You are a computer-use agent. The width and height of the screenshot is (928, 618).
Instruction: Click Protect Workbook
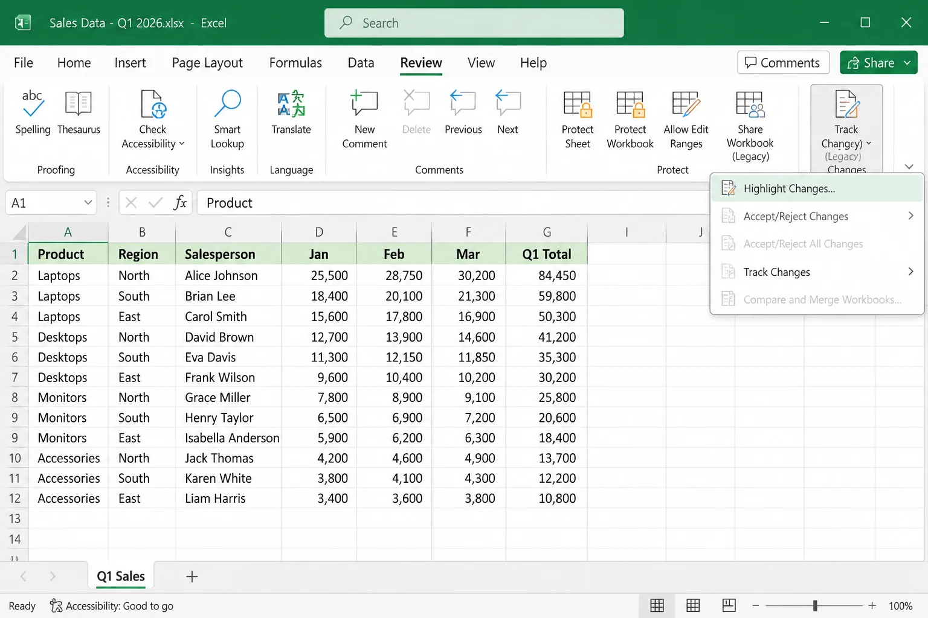click(x=630, y=119)
